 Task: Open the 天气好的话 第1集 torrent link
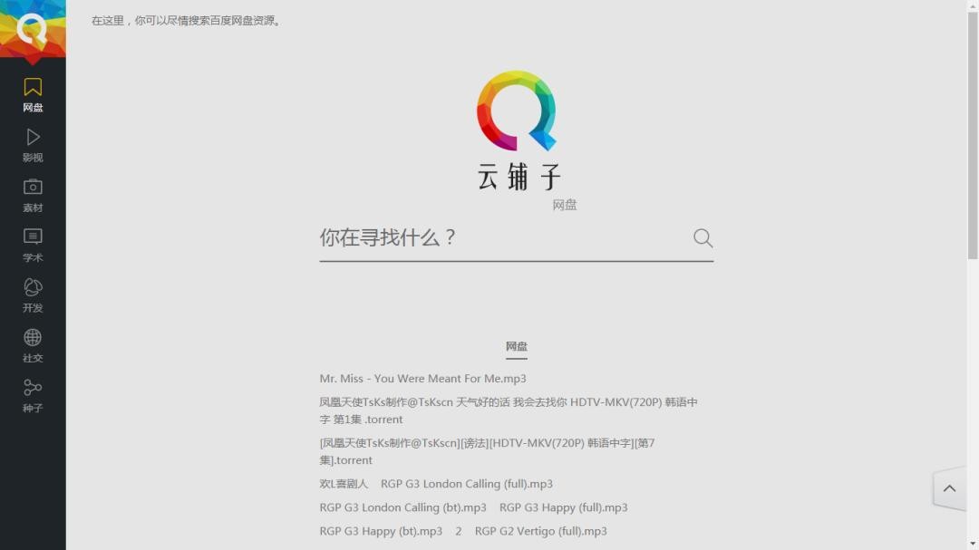[508, 410]
